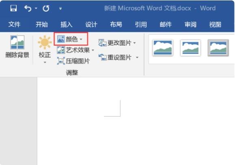Select the third gray-framed picture style
The image size is (235, 165).
[x=218, y=47]
